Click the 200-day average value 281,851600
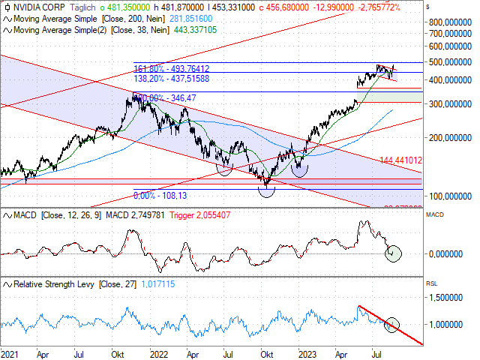The height and width of the screenshot is (360, 480). pos(191,19)
